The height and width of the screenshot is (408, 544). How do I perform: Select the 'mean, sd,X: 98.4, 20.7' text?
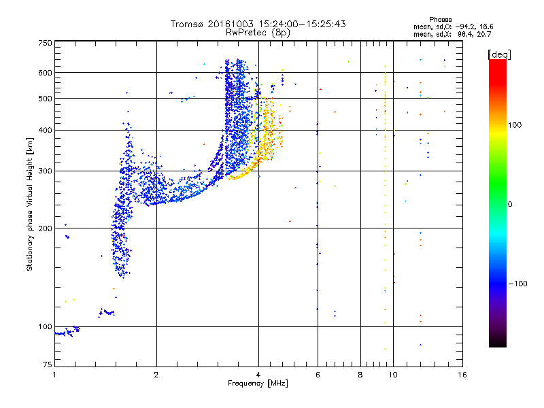tap(452, 34)
